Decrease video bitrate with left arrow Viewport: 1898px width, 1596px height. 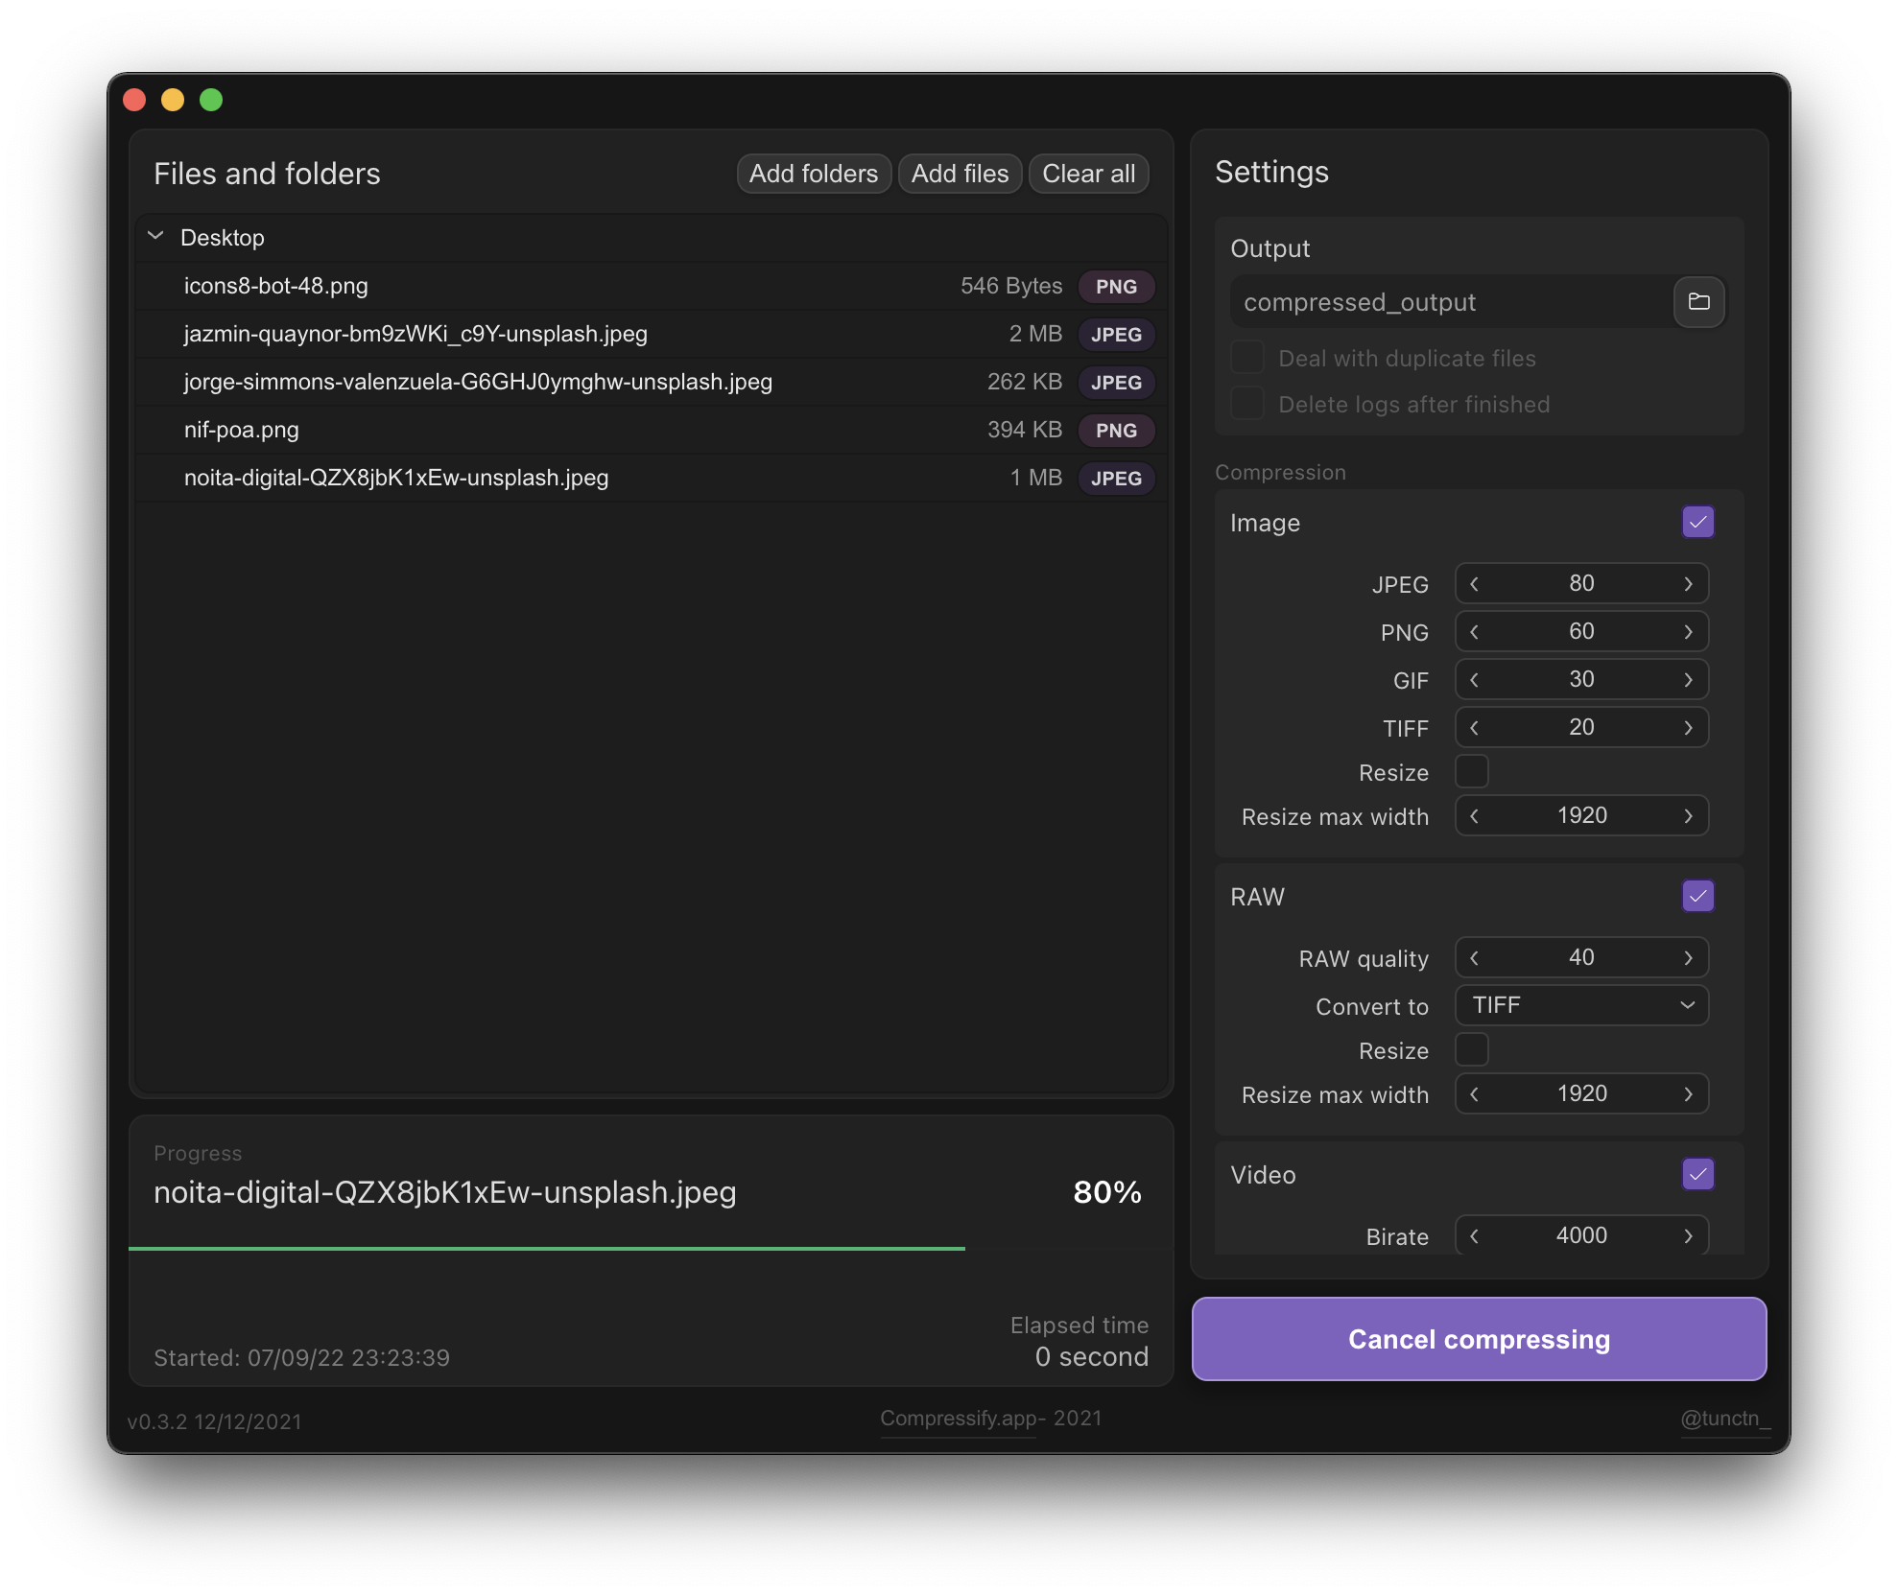[1475, 1236]
